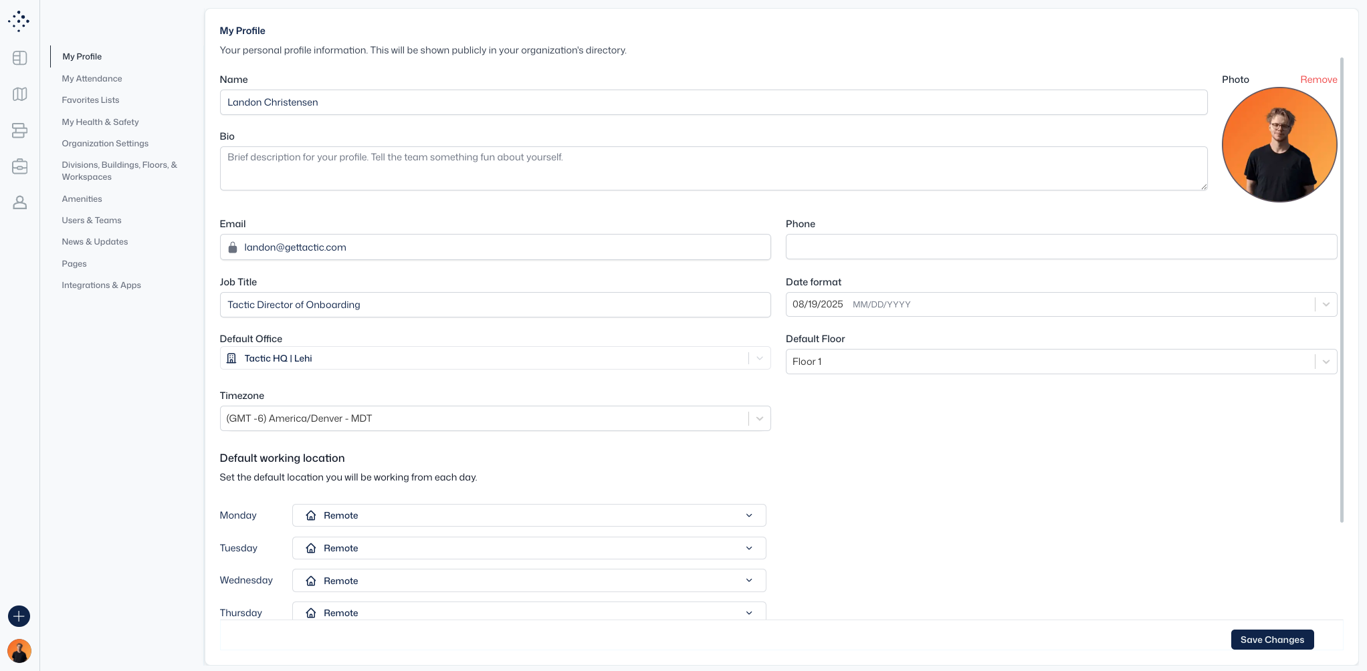The height and width of the screenshot is (671, 1367).
Task: Open the Default Floor dropdown
Action: pyautogui.click(x=1327, y=362)
